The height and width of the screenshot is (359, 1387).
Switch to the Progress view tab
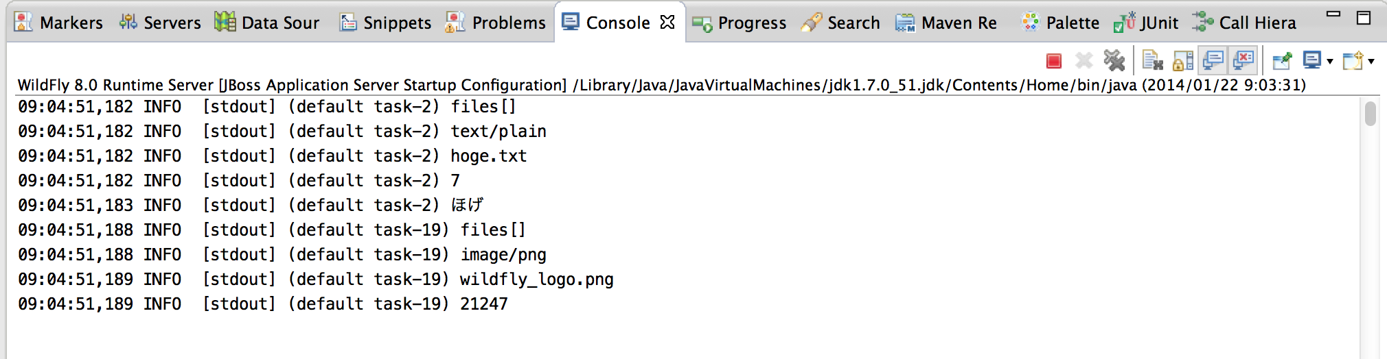[739, 23]
